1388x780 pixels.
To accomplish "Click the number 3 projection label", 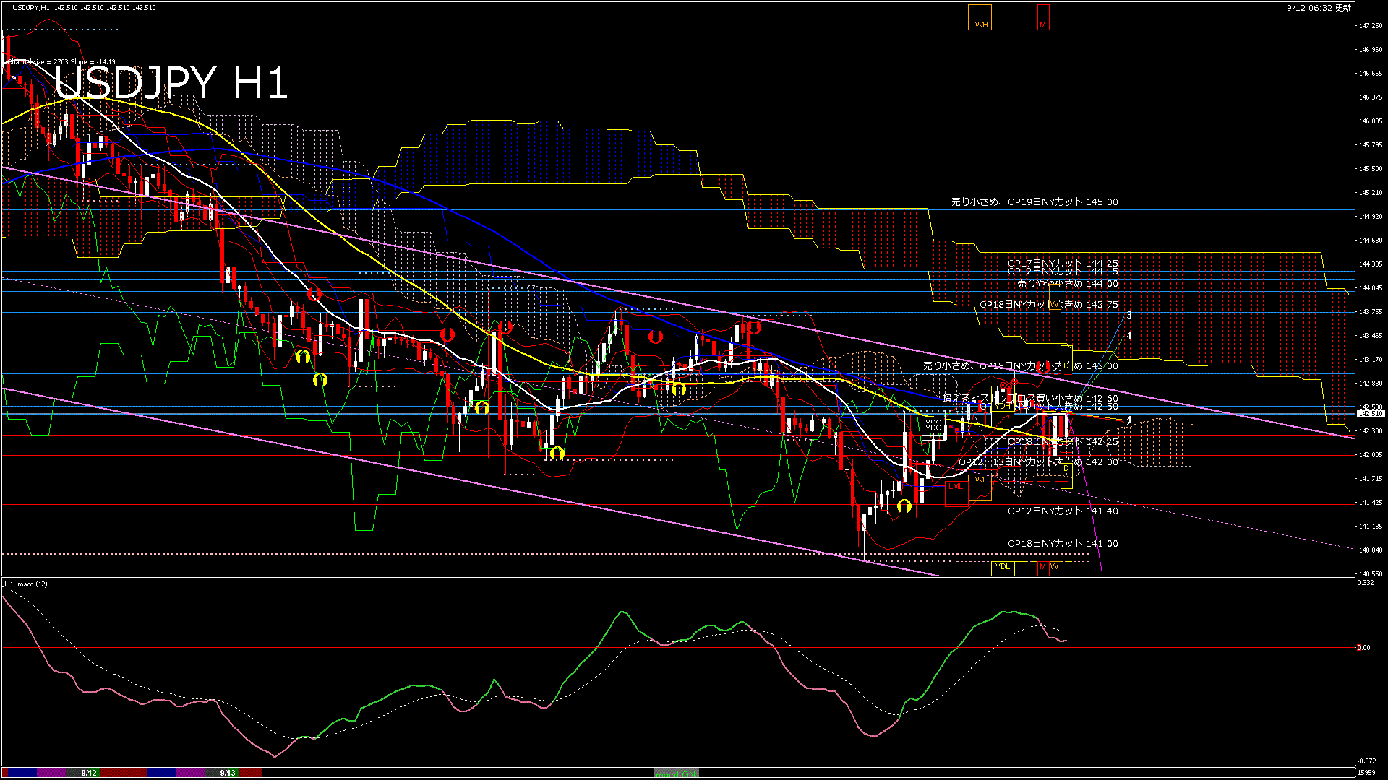I will (x=1129, y=316).
